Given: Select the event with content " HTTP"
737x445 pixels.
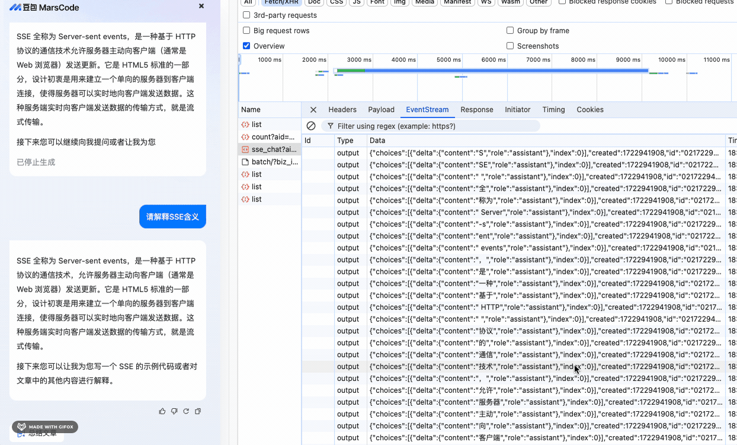Looking at the screenshot, I should (x=519, y=307).
